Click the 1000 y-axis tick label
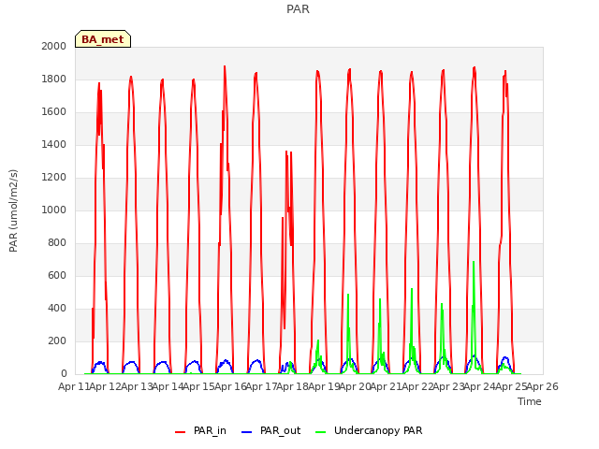This screenshot has width=599, height=449. coord(54,210)
